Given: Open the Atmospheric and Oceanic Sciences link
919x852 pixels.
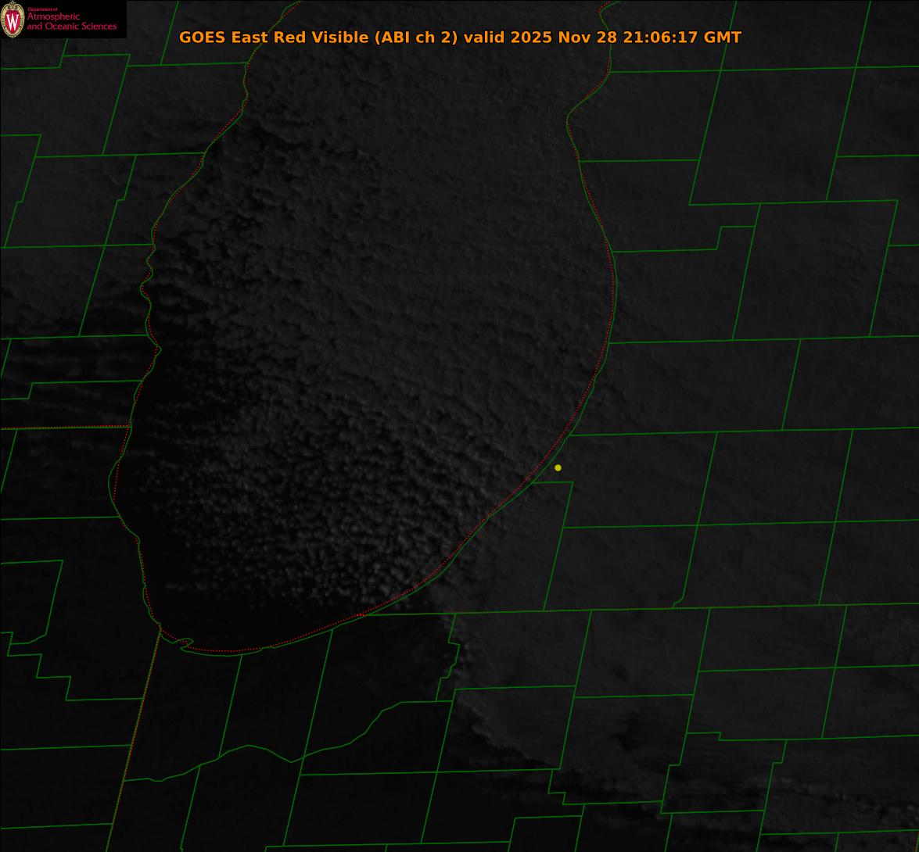Looking at the screenshot, I should pyautogui.click(x=71, y=21).
